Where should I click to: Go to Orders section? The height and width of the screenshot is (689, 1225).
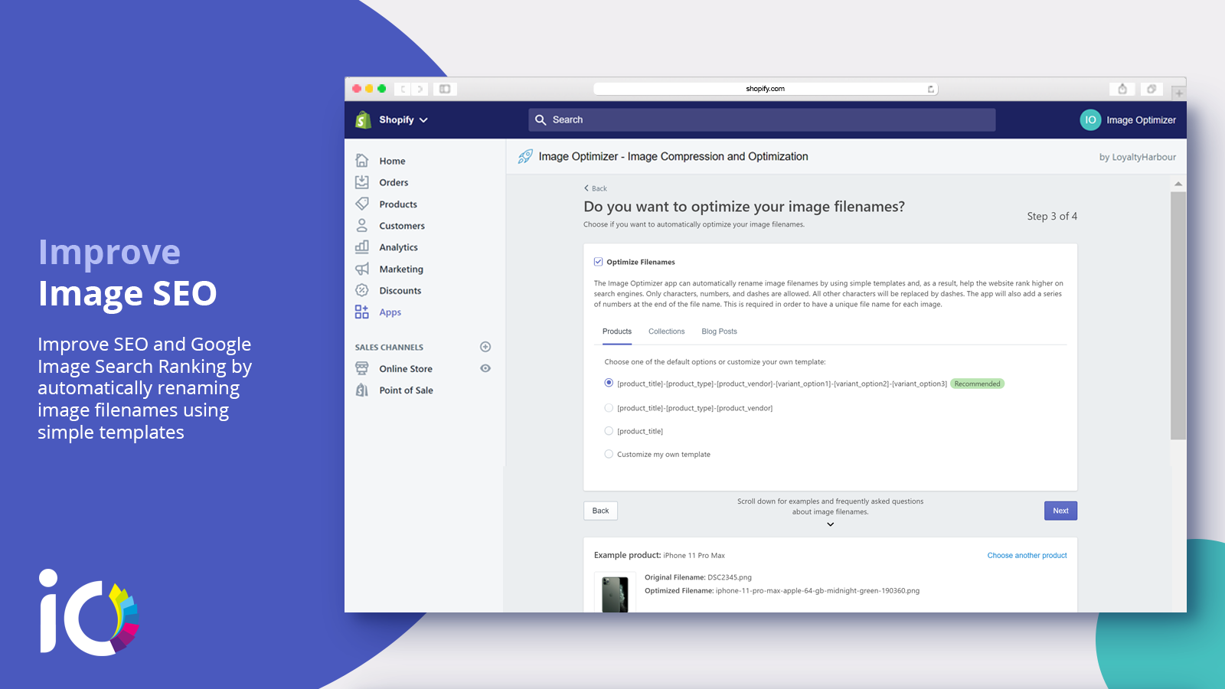click(394, 182)
